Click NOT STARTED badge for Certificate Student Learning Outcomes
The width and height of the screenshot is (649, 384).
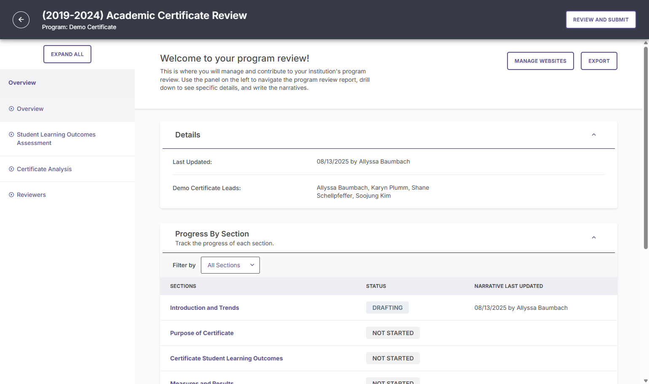pyautogui.click(x=393, y=358)
